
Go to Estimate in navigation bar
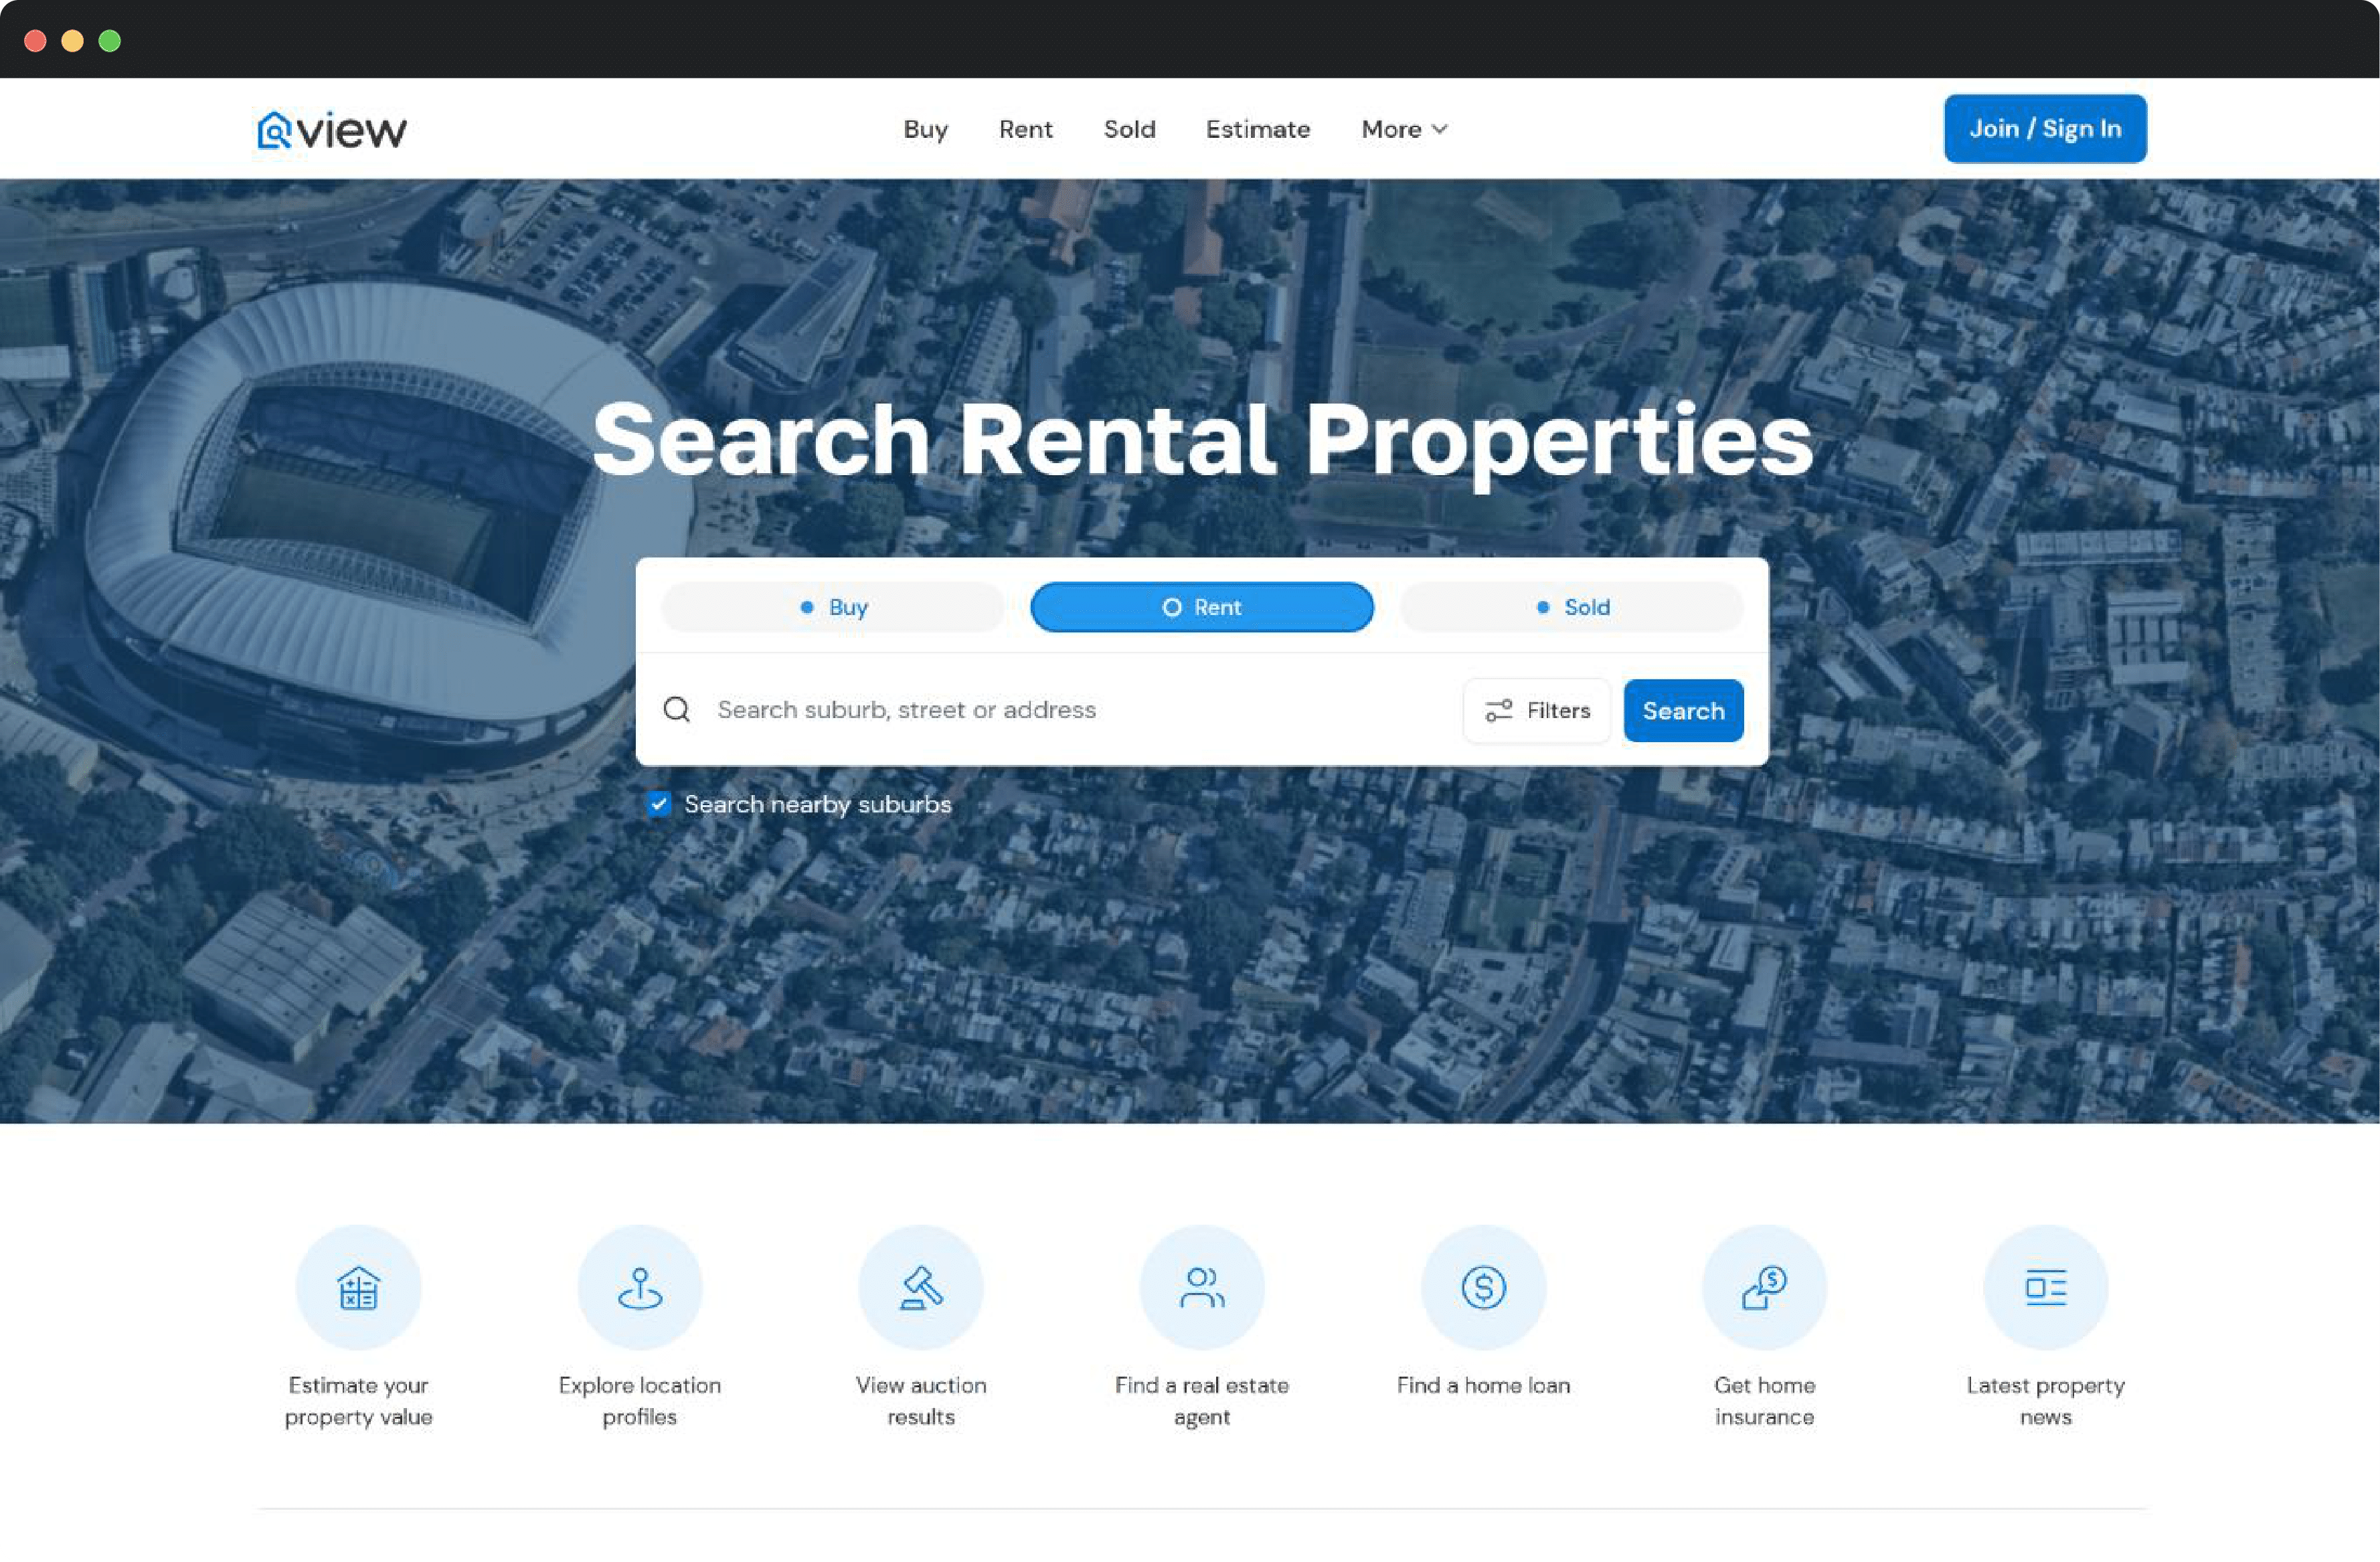click(1257, 130)
